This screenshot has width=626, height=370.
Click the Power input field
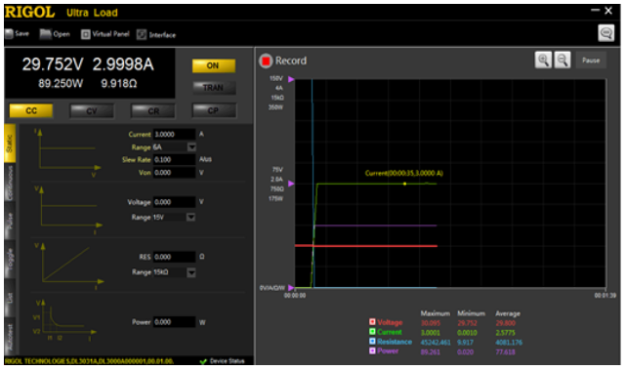click(175, 322)
